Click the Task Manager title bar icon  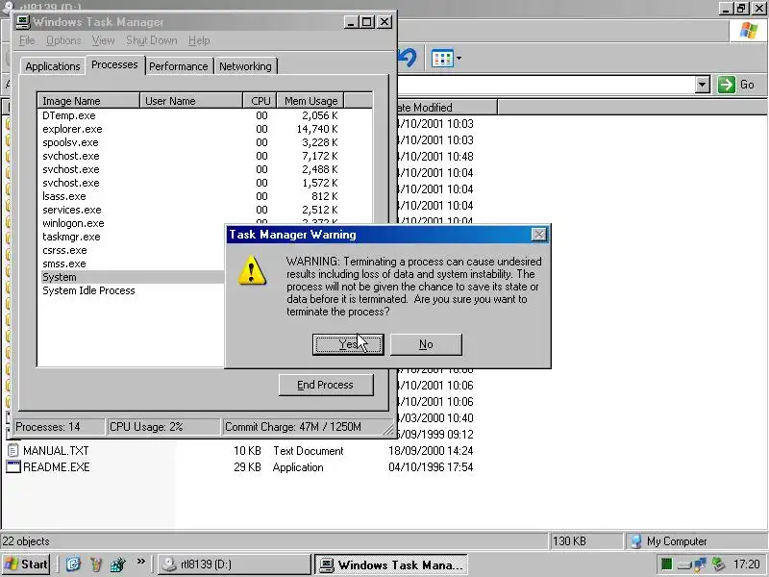[x=23, y=22]
